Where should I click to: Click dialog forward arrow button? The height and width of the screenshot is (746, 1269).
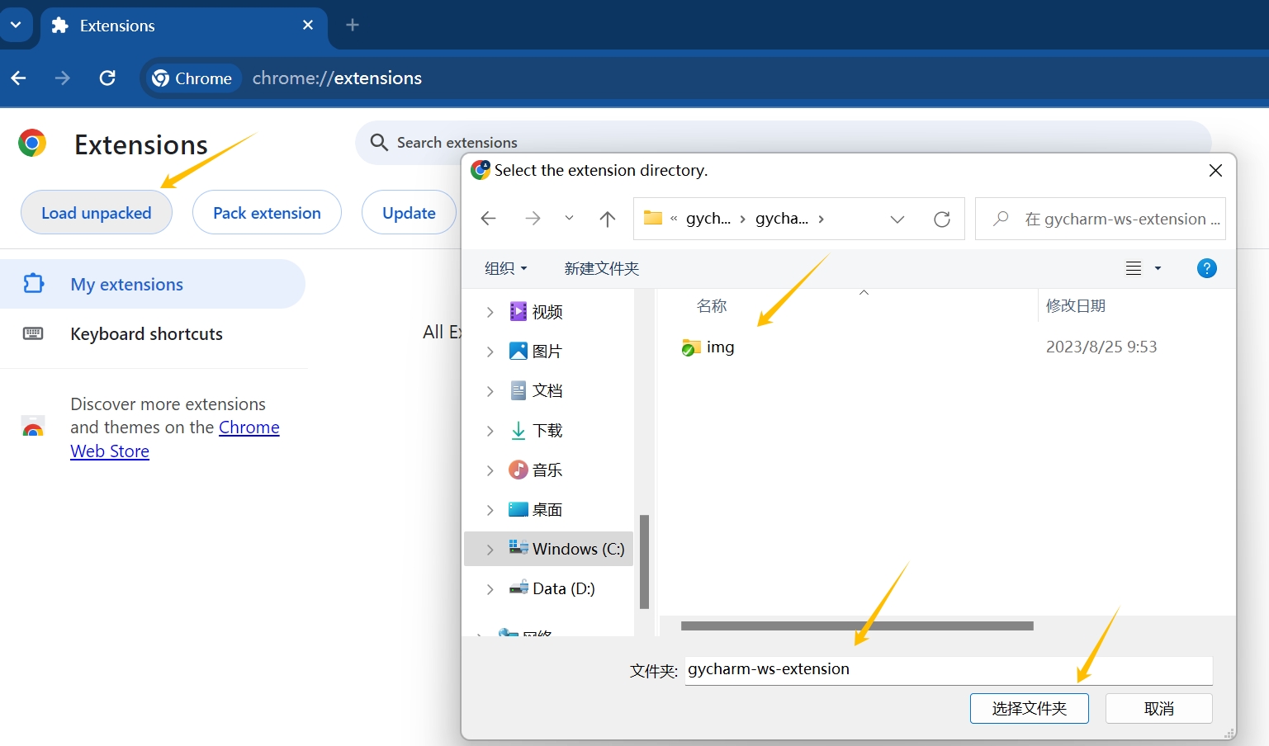[533, 219]
